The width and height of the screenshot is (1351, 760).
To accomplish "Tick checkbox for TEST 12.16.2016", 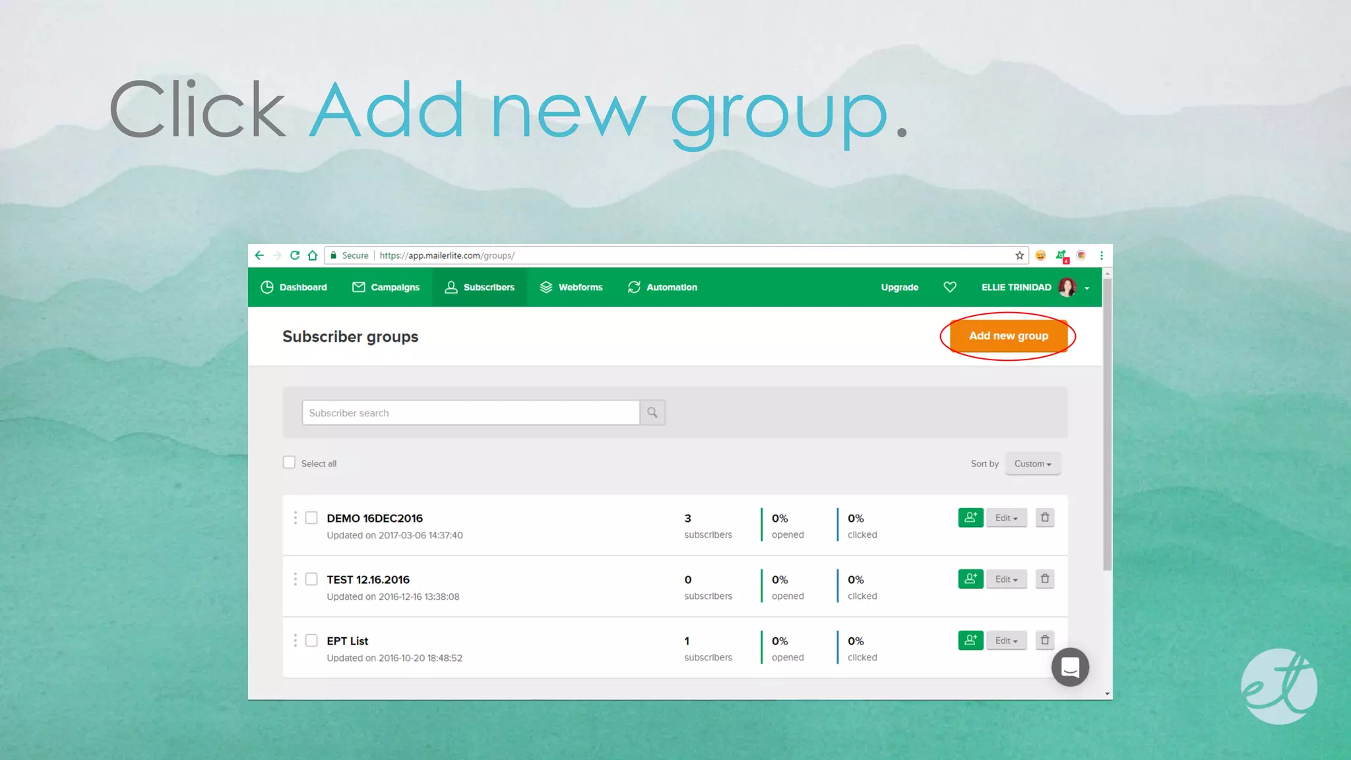I will pyautogui.click(x=311, y=579).
